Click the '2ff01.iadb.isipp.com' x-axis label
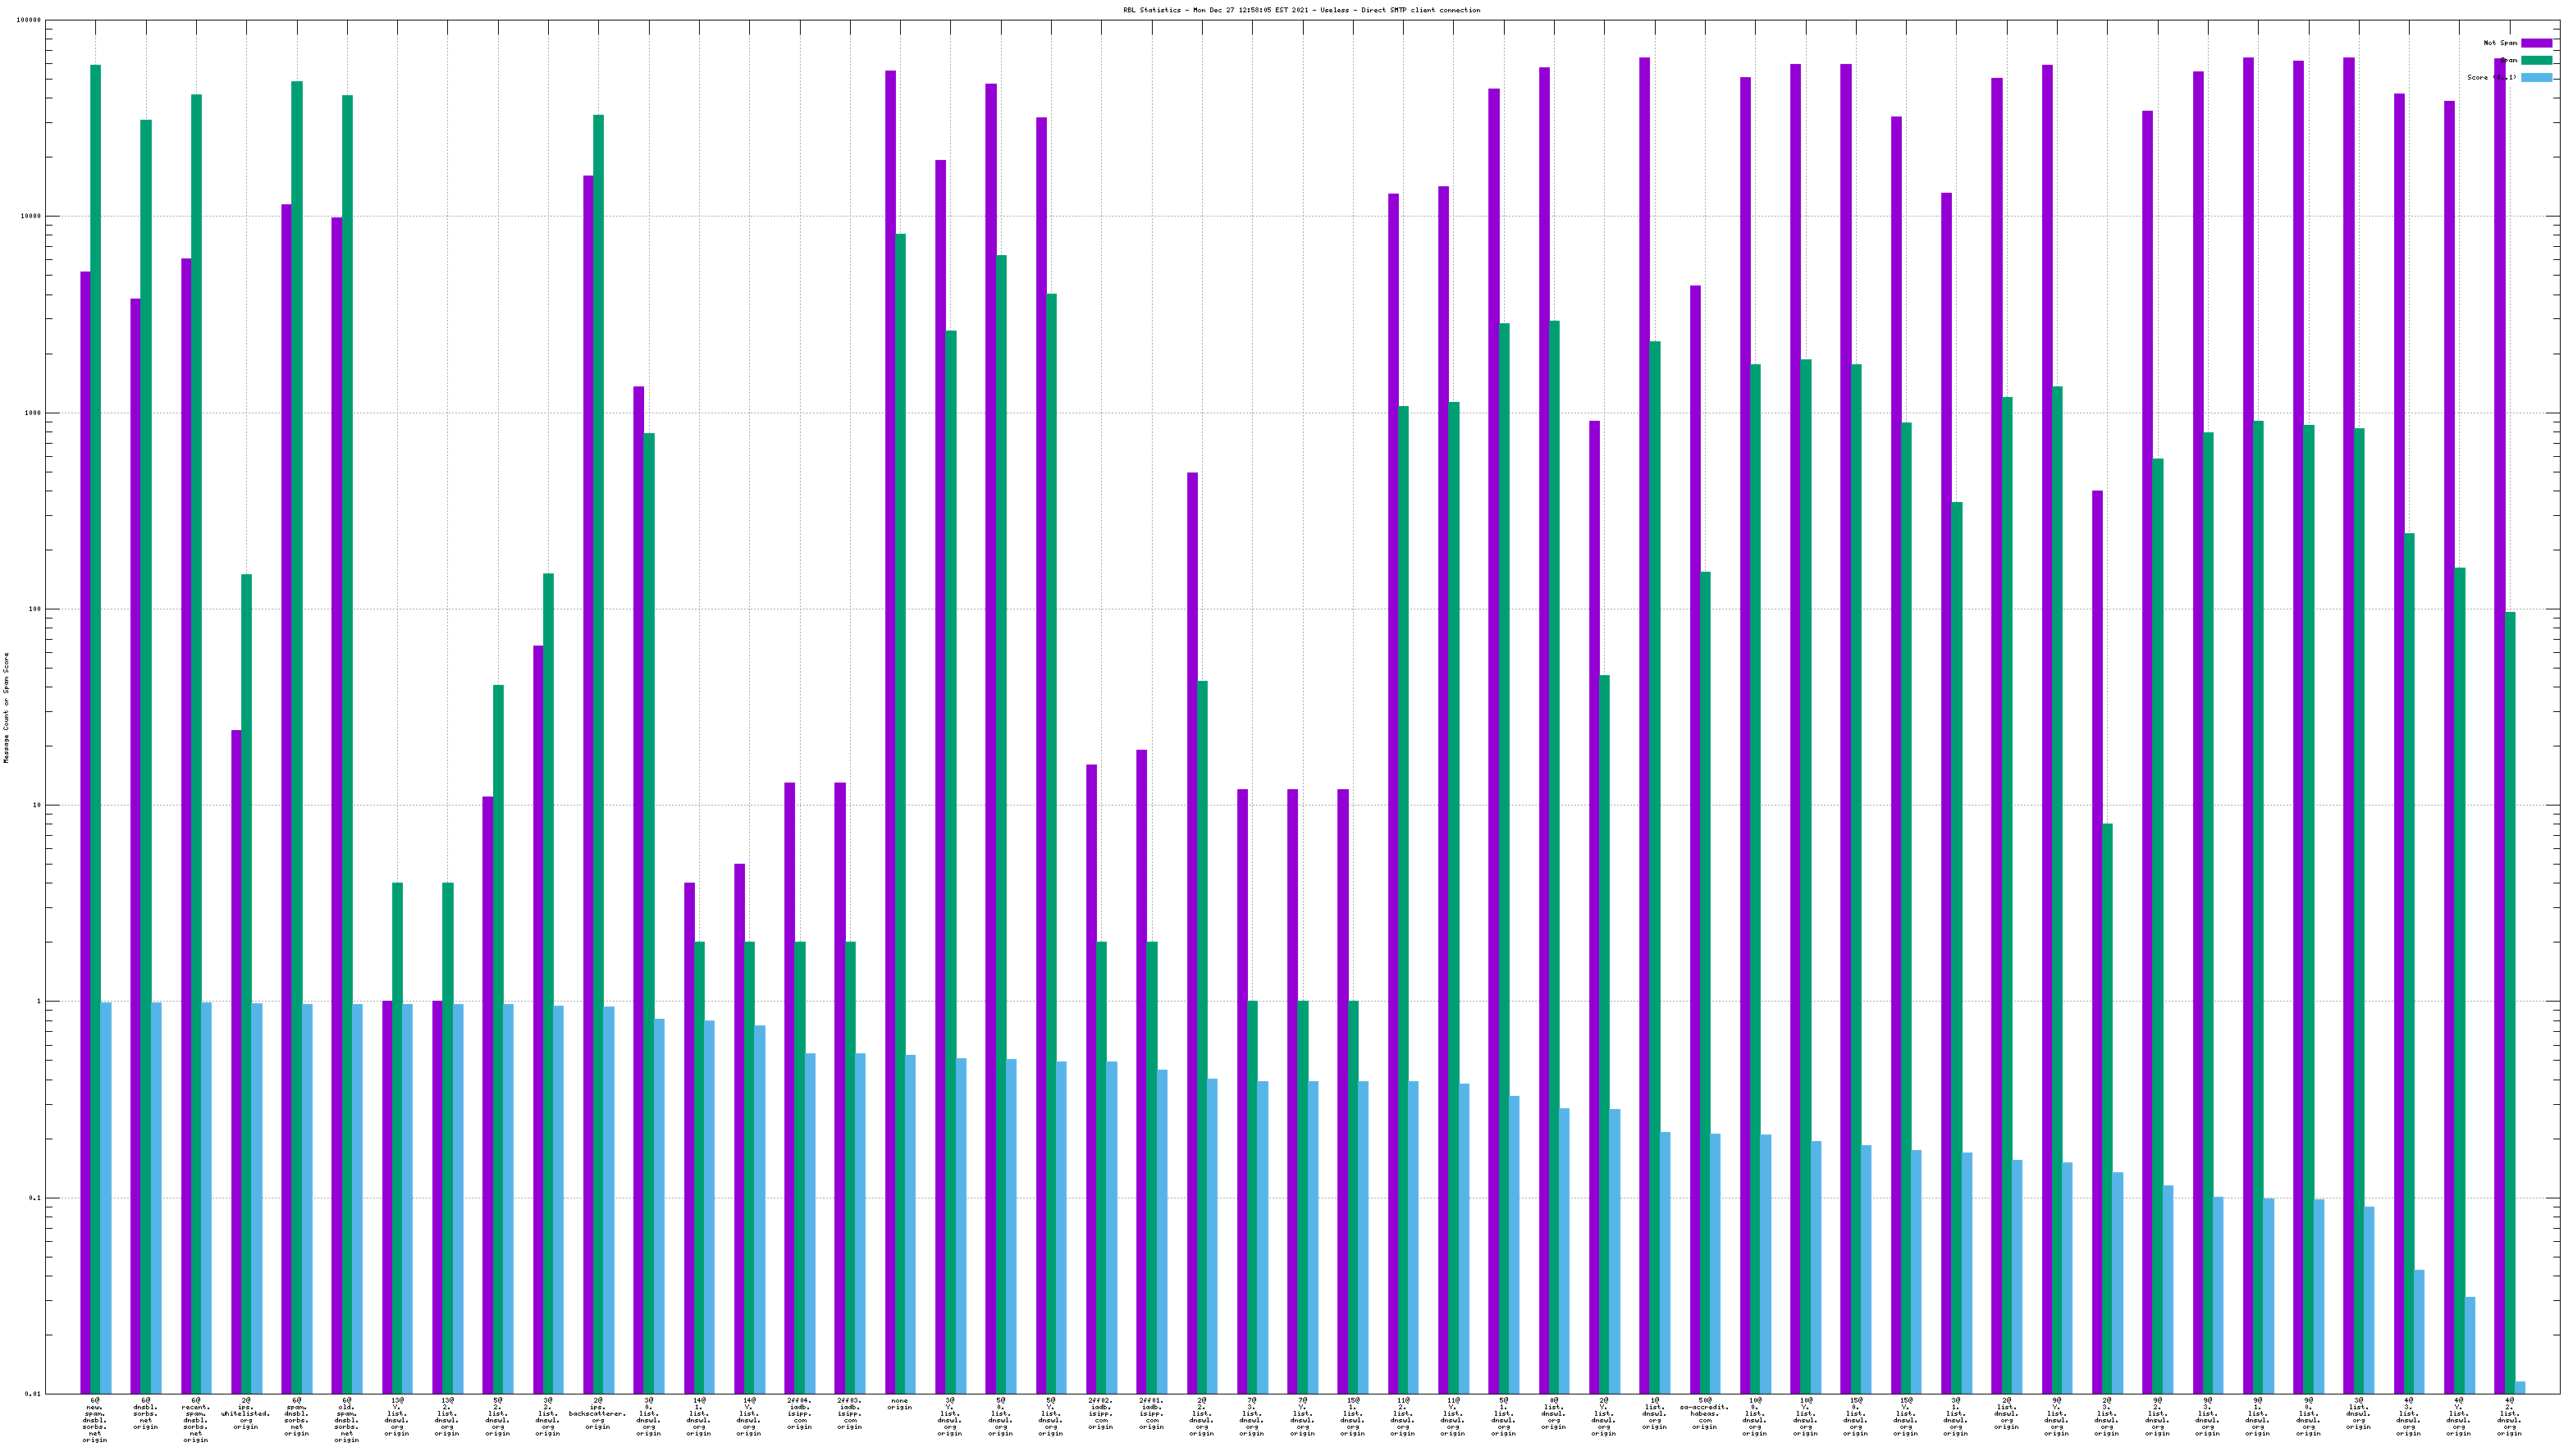This screenshot has width=2573, height=1447. [x=1150, y=1413]
